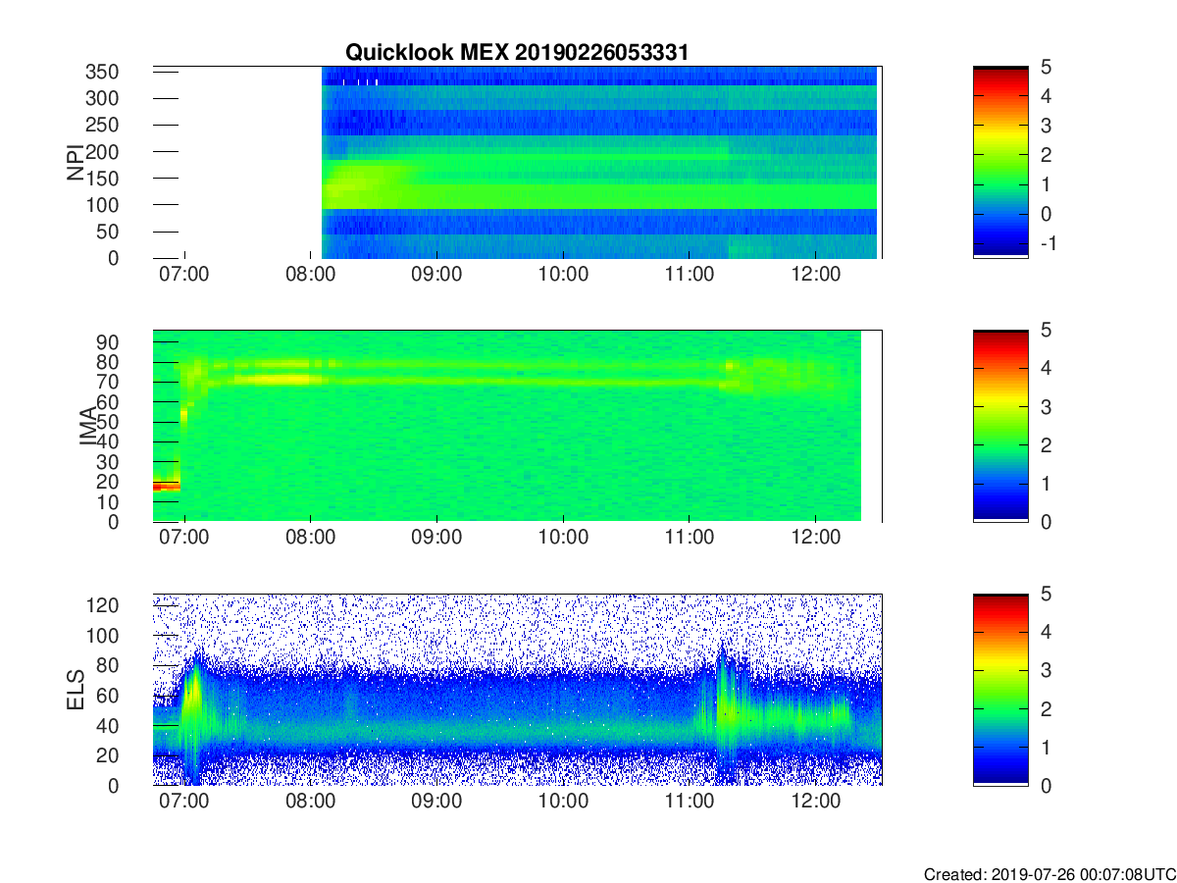The height and width of the screenshot is (883, 1177).
Task: Click the 5 value on IMA colorbar
Action: coord(1046,331)
